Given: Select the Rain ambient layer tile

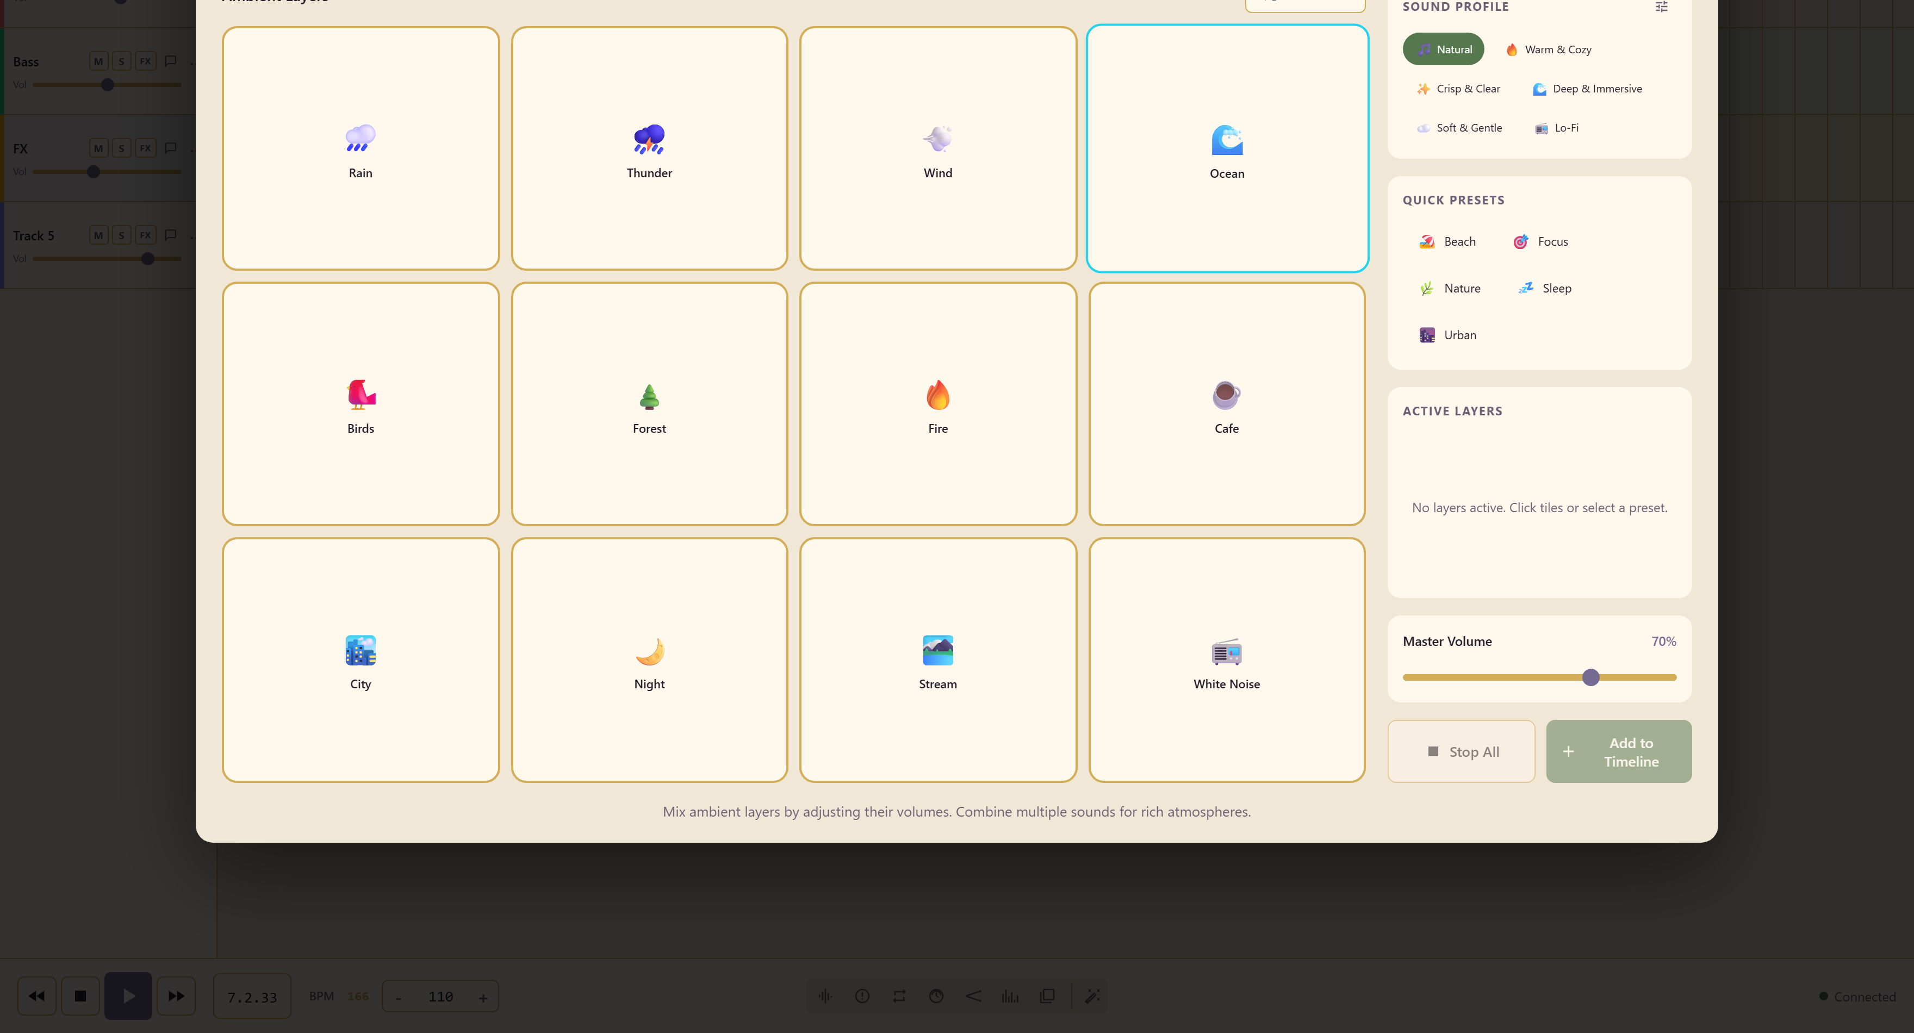Looking at the screenshot, I should (361, 148).
